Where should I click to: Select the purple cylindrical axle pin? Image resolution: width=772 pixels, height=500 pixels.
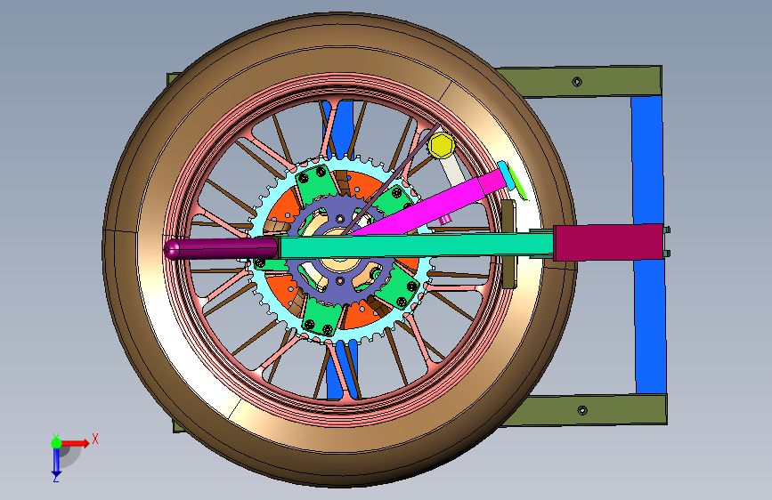pos(221,248)
